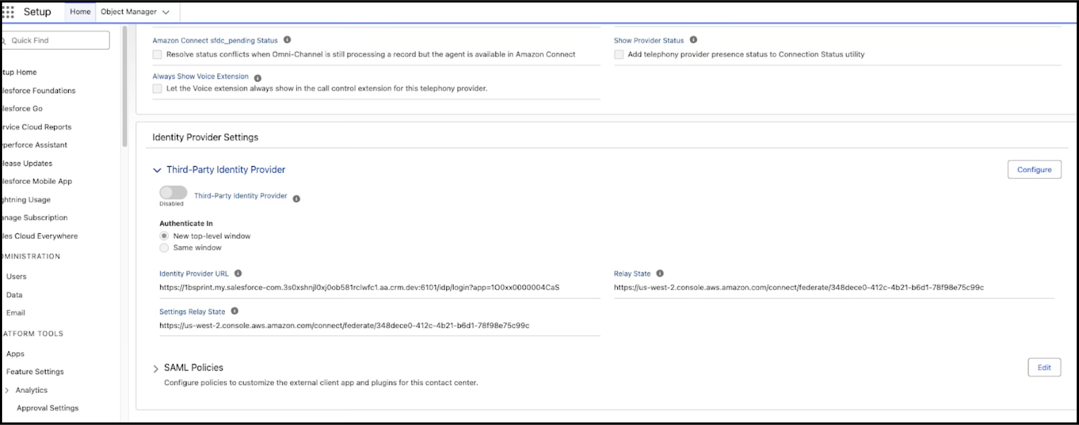Screen dimensions: 1079x425
Task: Open Data in sidebar Administration
Action: pyautogui.click(x=14, y=295)
